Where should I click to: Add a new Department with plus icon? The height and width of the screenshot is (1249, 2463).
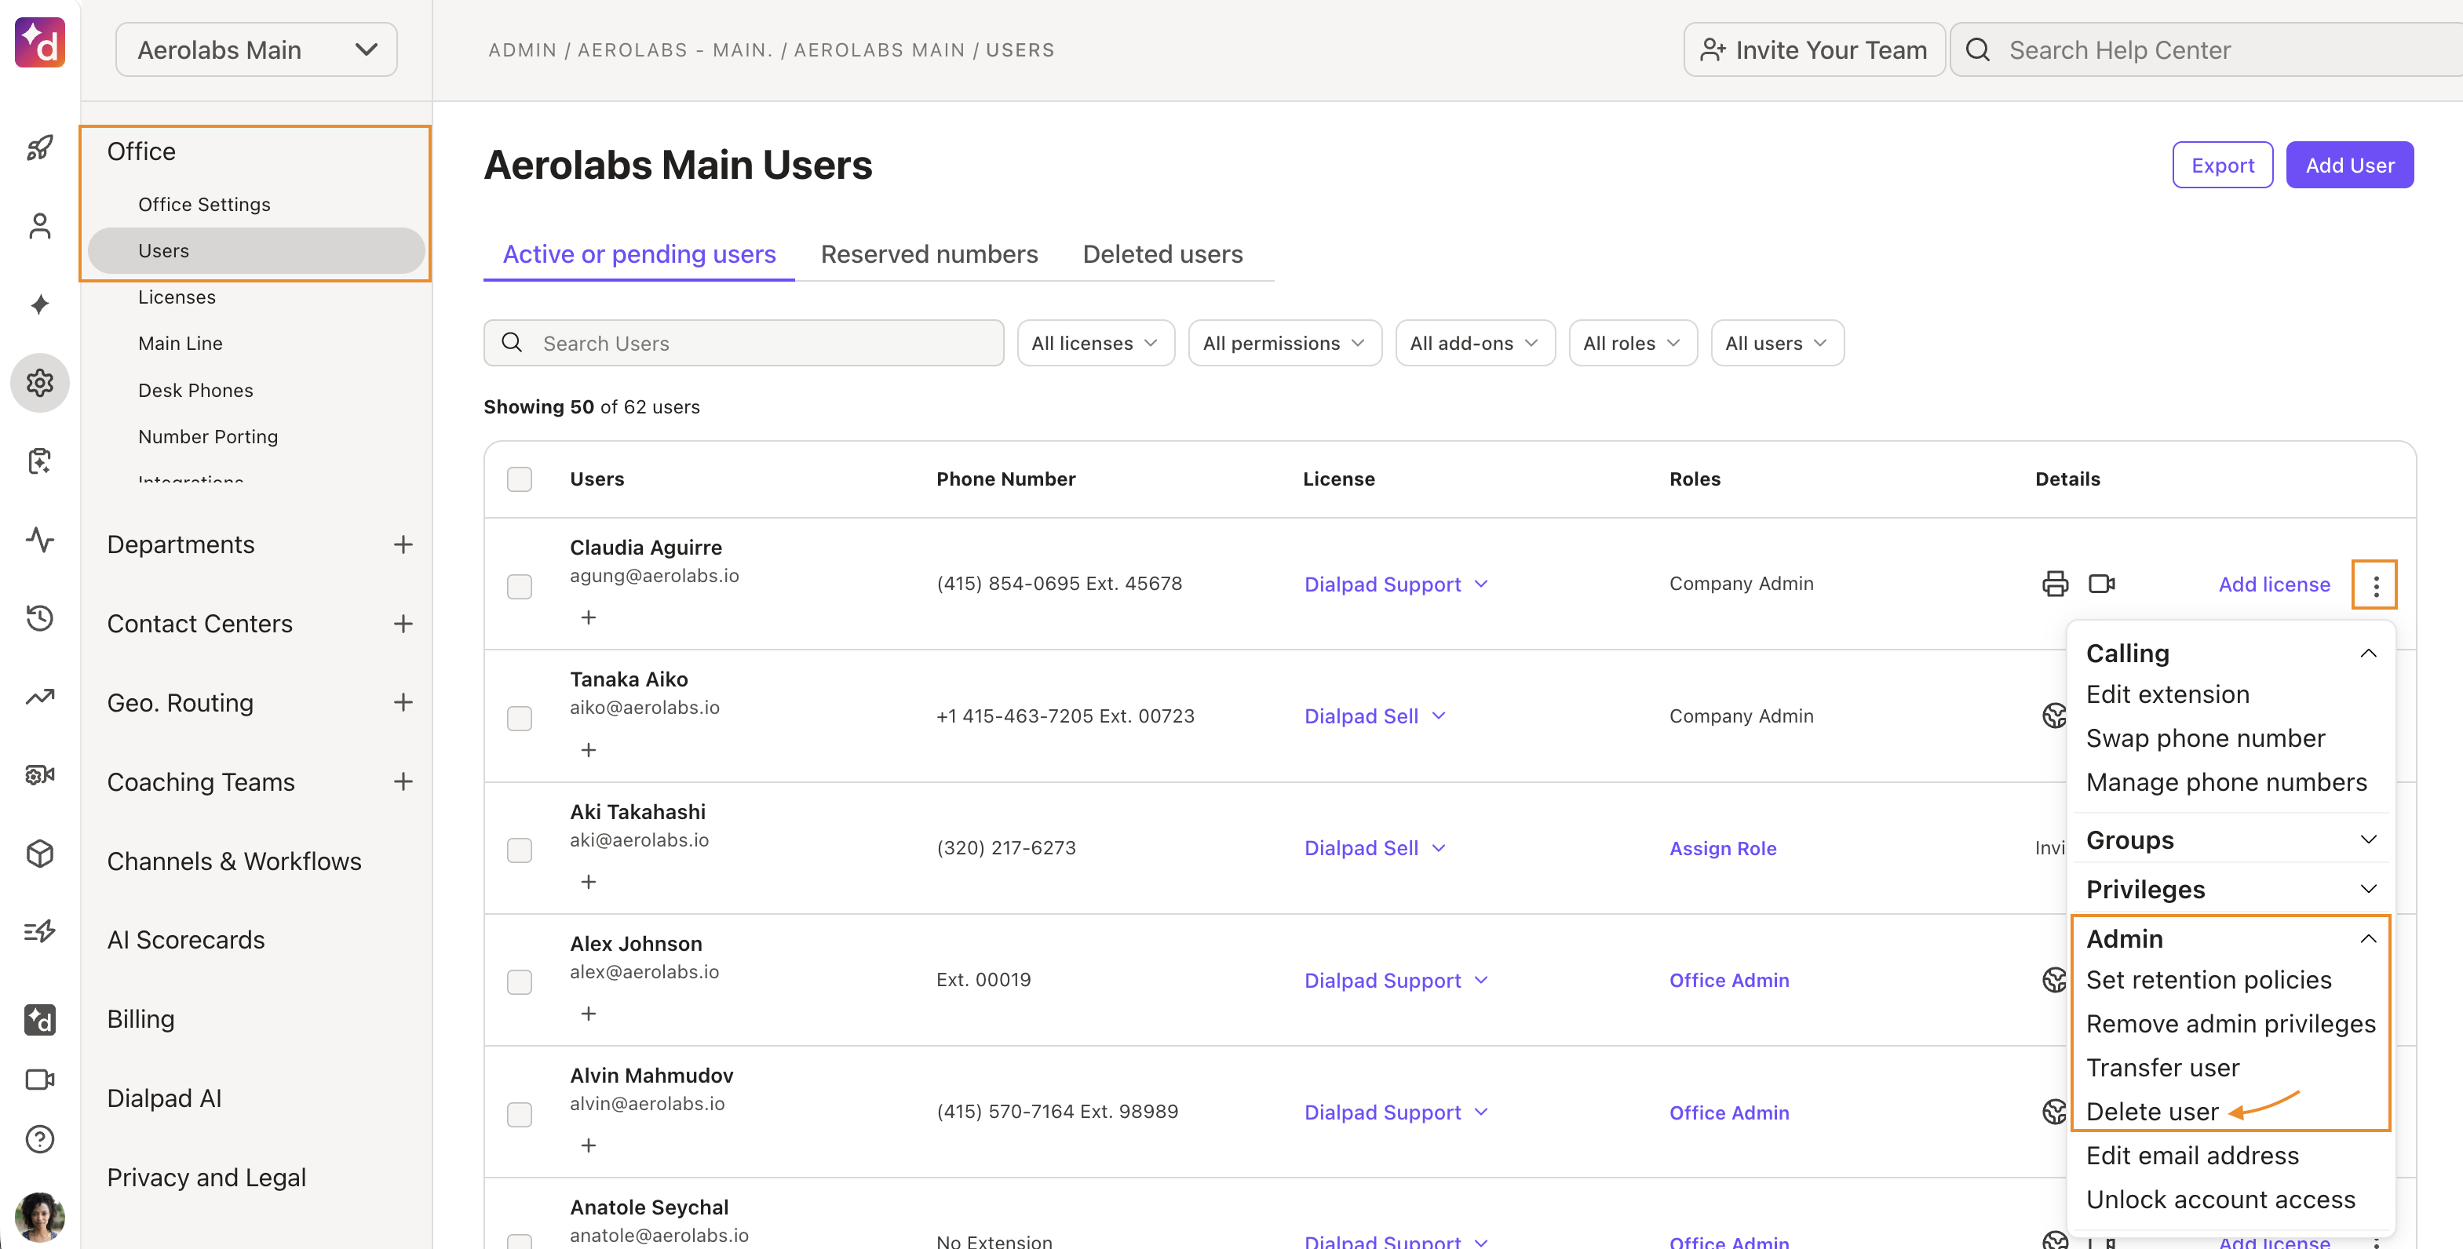pos(403,544)
